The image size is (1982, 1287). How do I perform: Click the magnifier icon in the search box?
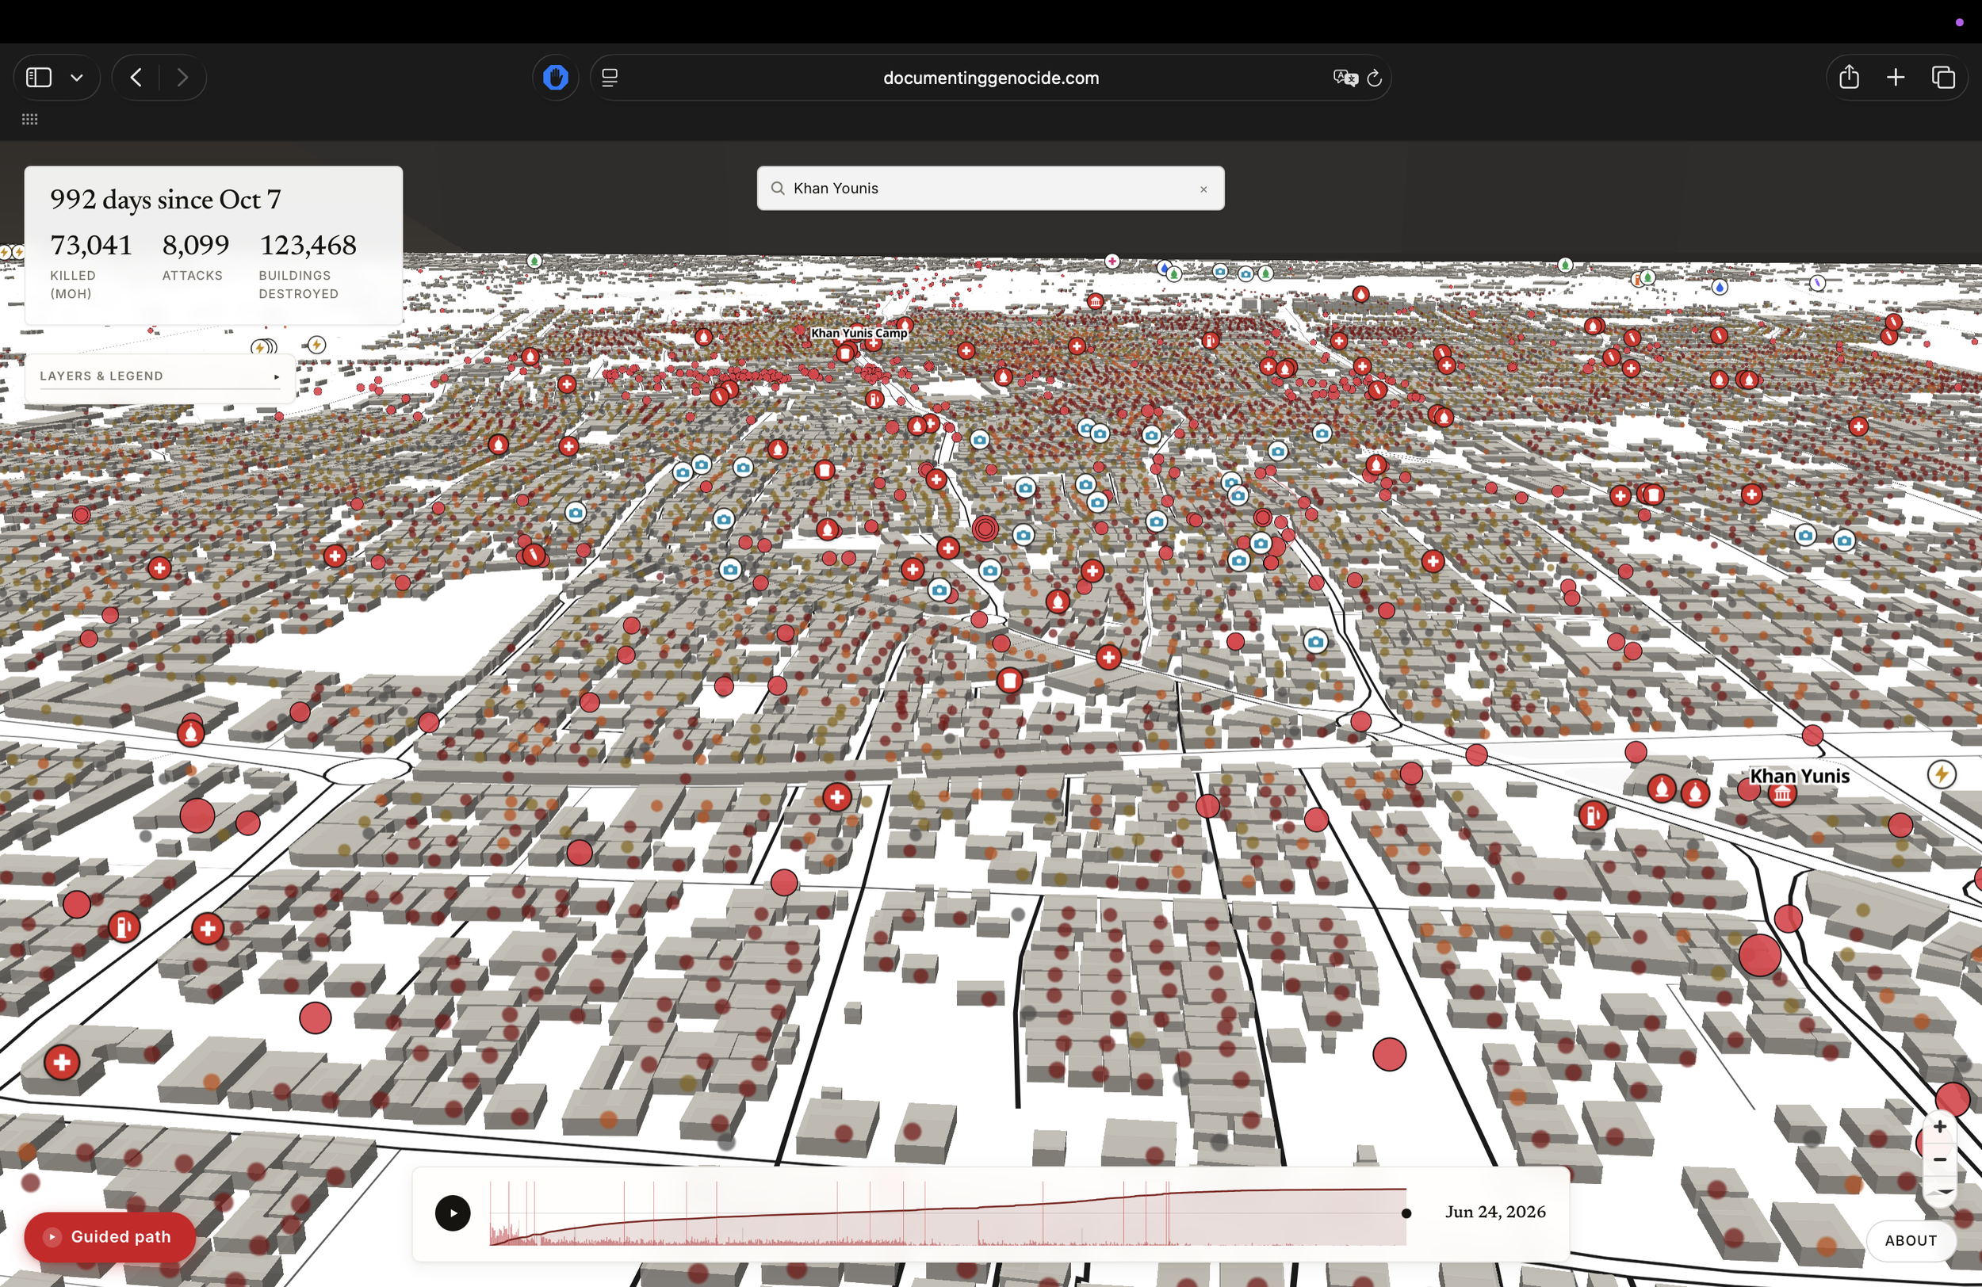(x=778, y=188)
